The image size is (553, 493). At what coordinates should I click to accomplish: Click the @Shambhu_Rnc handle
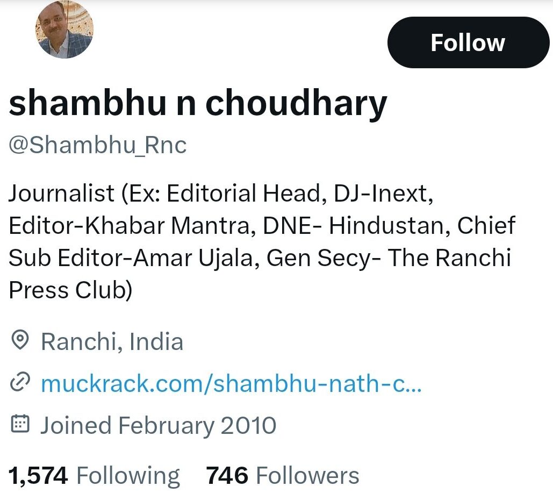[x=98, y=145]
